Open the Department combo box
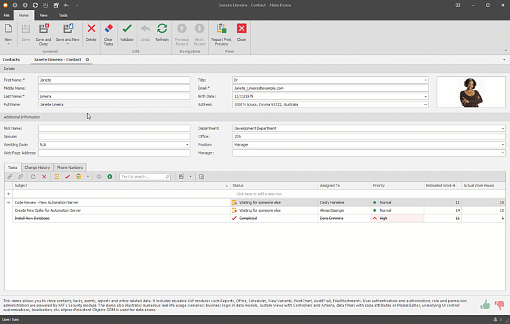The image size is (510, 324). tap(503, 128)
